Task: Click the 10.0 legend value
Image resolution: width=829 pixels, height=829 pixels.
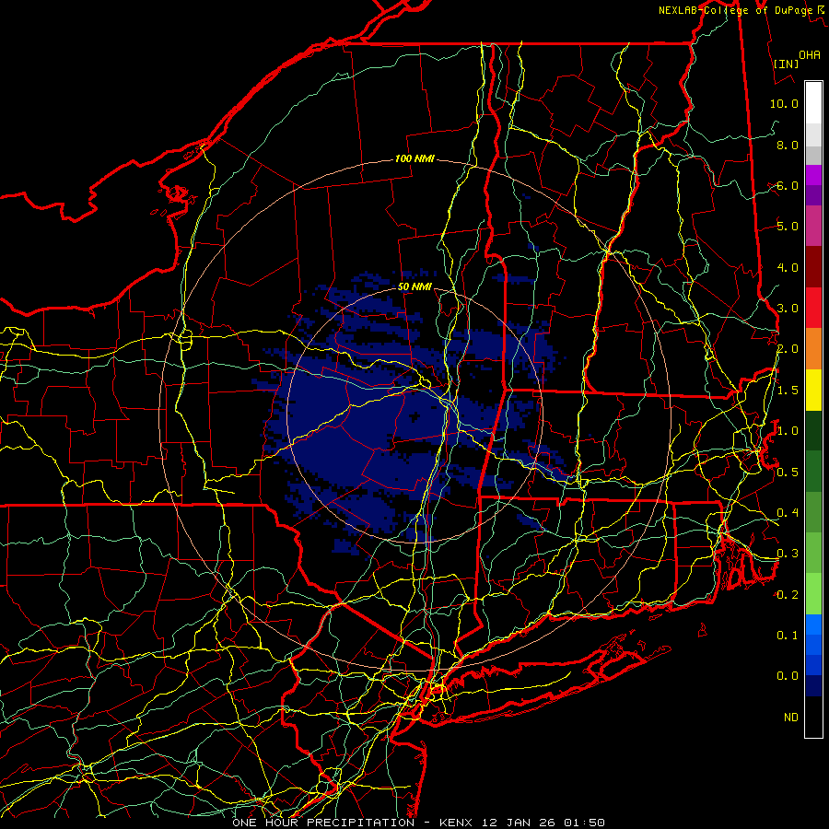Action: [x=784, y=103]
